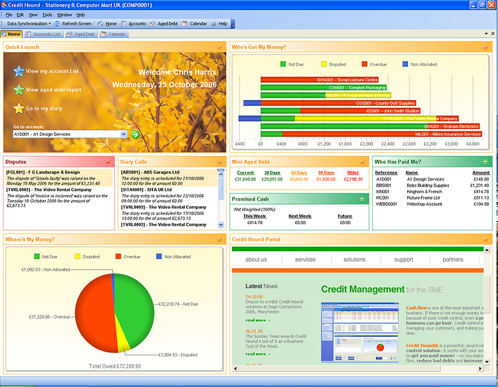
Task: Click the star icon in Mini Aged Debt header
Action: [362, 162]
